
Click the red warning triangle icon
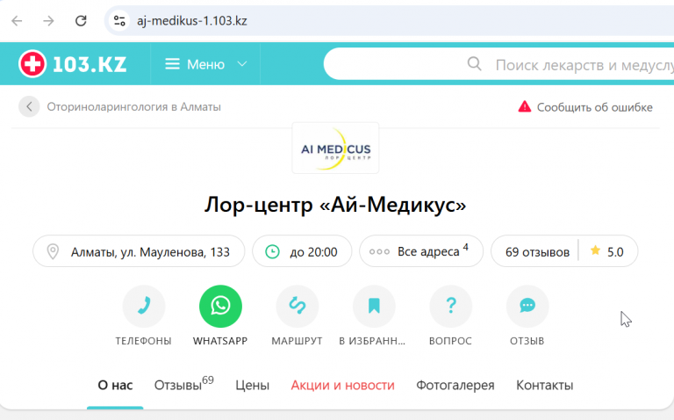tap(525, 106)
